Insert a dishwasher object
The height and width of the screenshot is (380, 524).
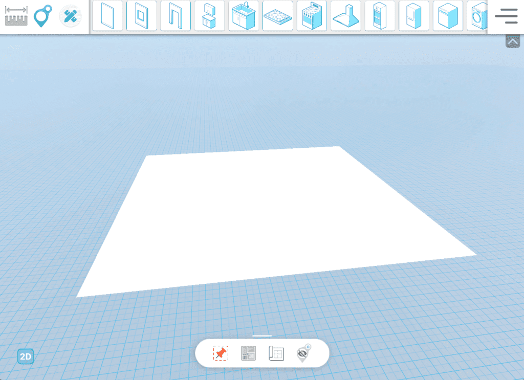448,16
